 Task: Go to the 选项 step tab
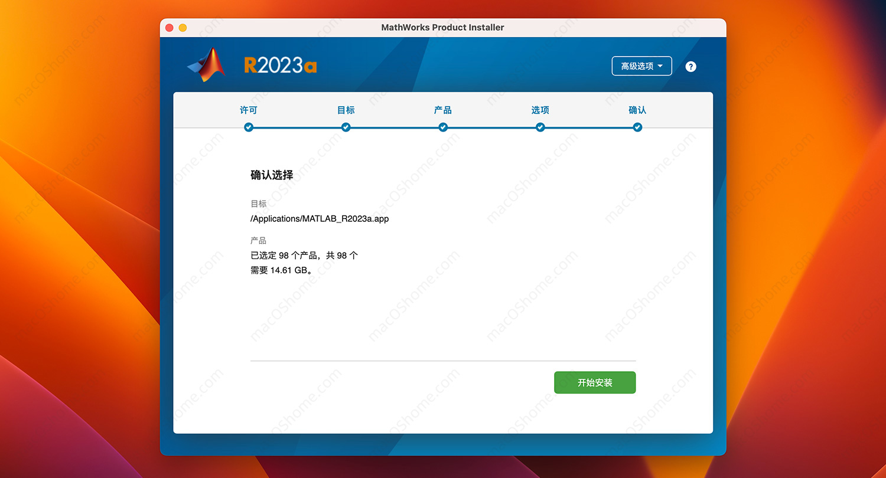[x=540, y=110]
